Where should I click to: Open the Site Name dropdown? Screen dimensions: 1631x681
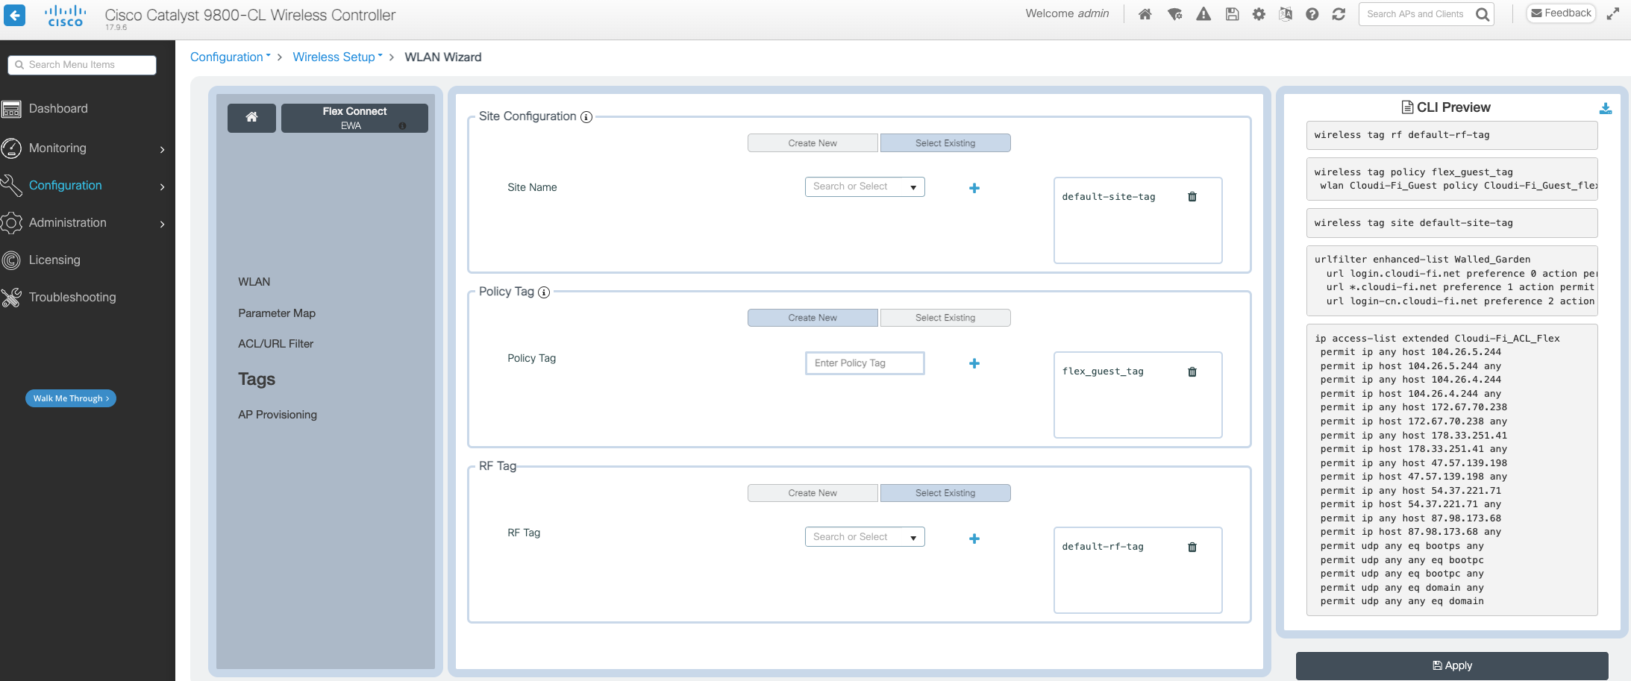click(864, 186)
